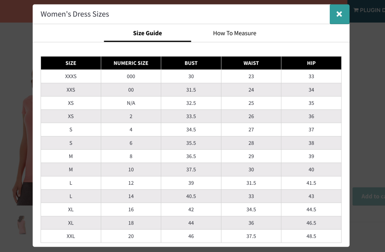Click the 48.5 hip measurement cell

[311, 236]
